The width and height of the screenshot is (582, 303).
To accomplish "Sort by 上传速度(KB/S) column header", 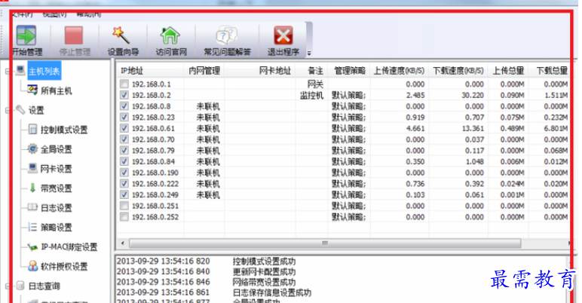I will click(x=400, y=71).
